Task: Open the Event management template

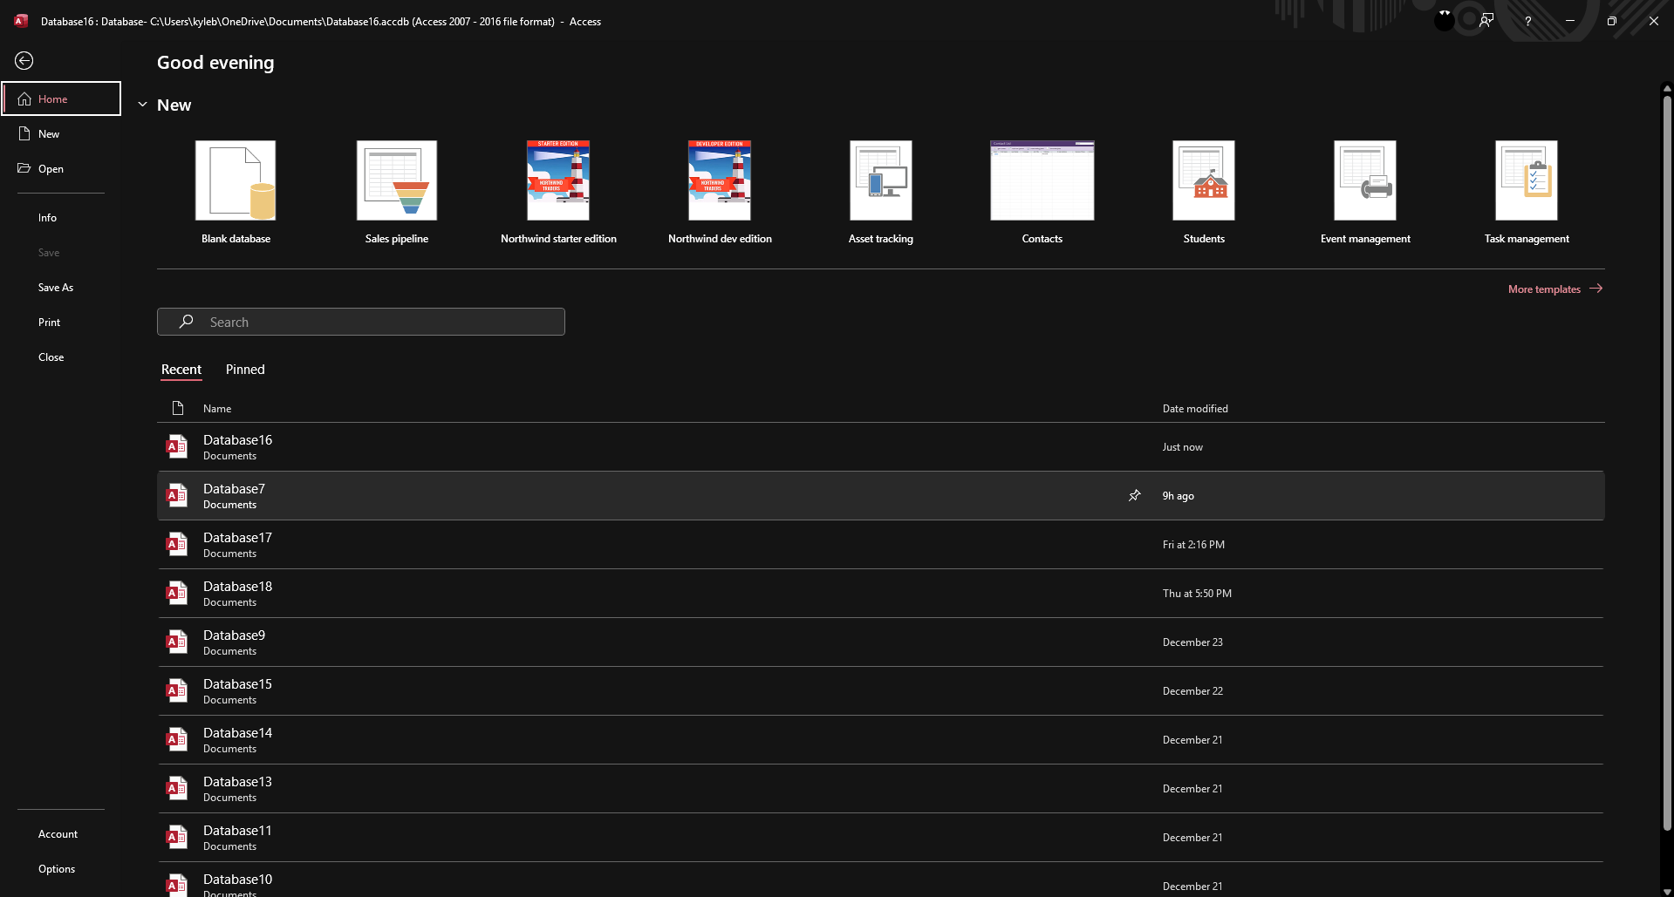Action: (x=1364, y=180)
